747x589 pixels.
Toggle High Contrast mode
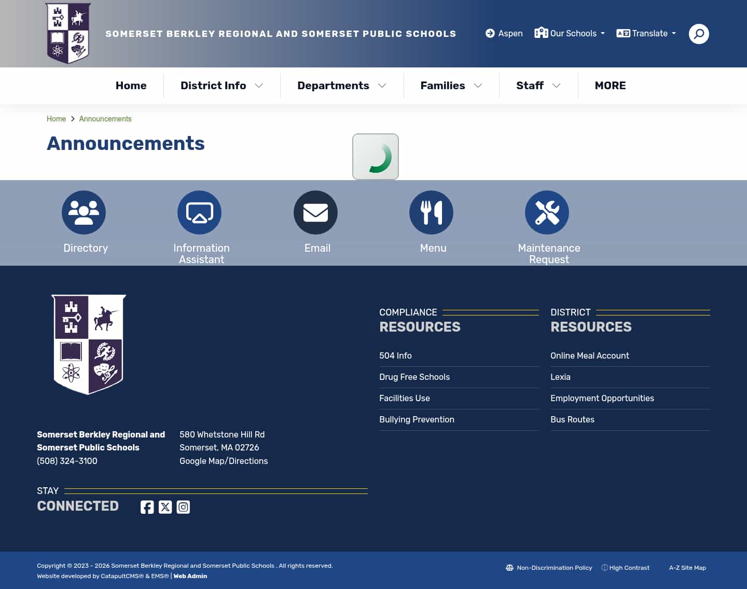tap(626, 568)
